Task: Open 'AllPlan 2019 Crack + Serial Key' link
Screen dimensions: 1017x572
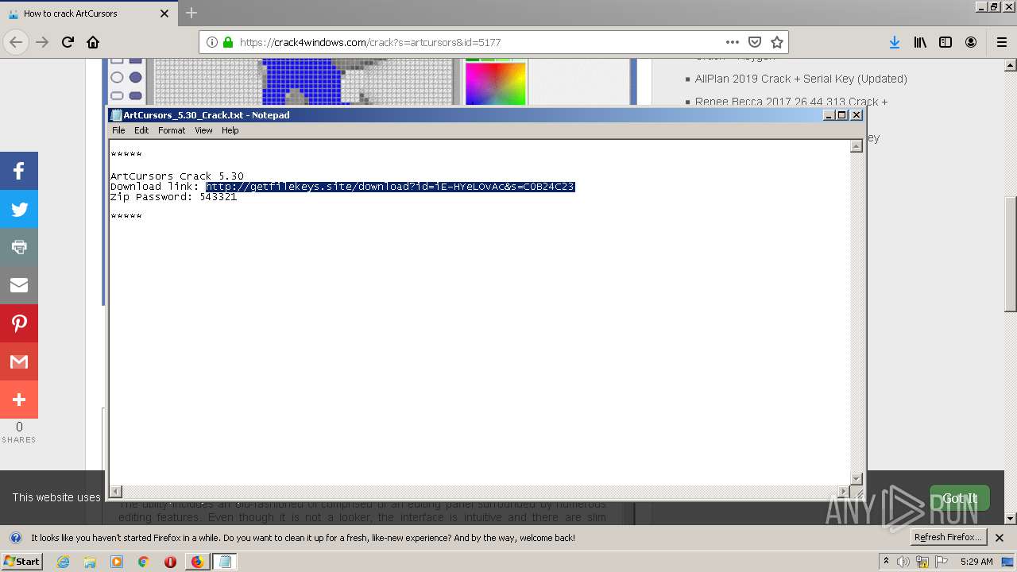Action: (x=801, y=79)
